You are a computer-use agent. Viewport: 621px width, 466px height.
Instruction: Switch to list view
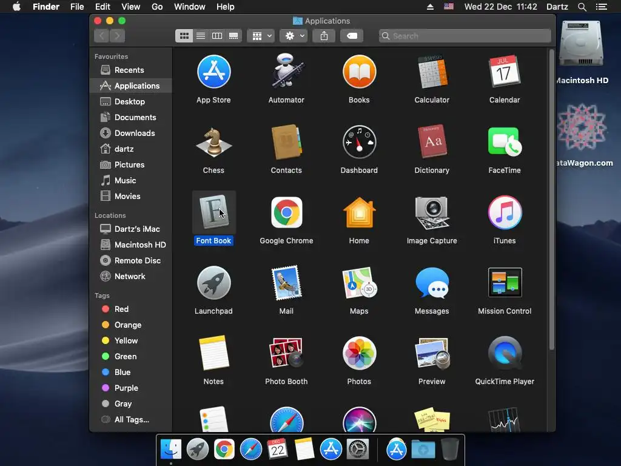pyautogui.click(x=201, y=36)
